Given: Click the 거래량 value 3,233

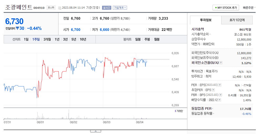Looking at the screenshot, I should [x=163, y=19].
